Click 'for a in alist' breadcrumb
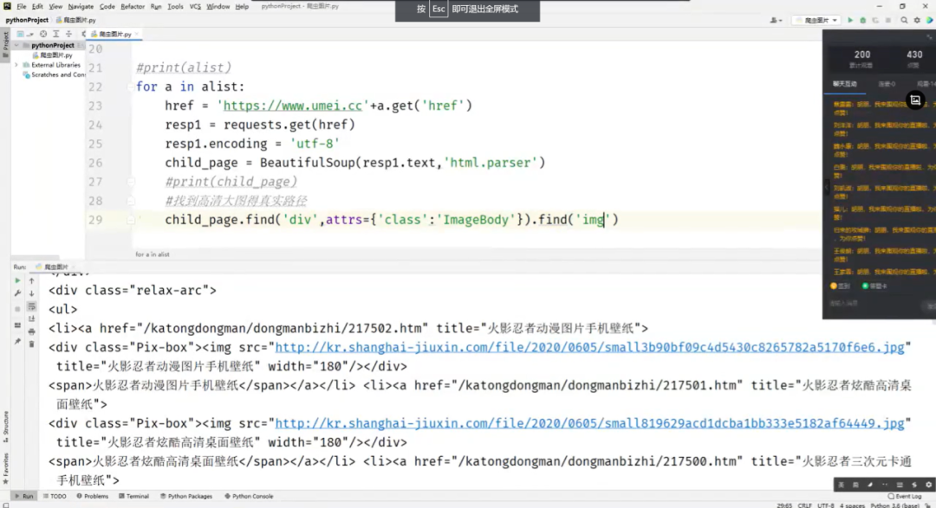This screenshot has height=508, width=936. click(x=153, y=254)
